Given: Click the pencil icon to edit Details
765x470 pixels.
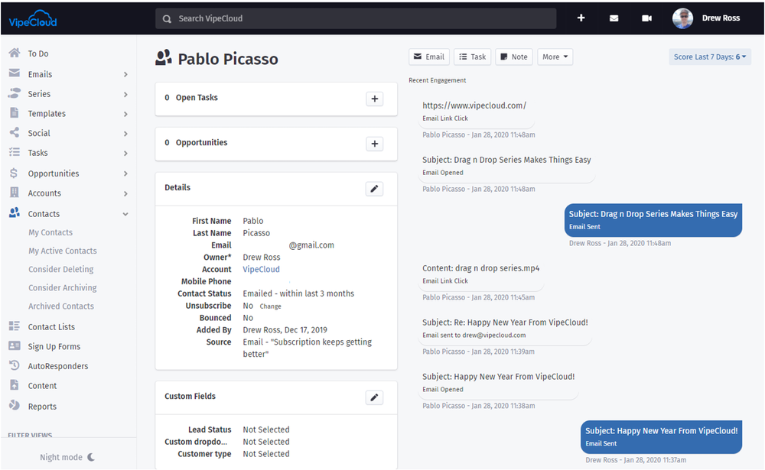Looking at the screenshot, I should tap(374, 188).
